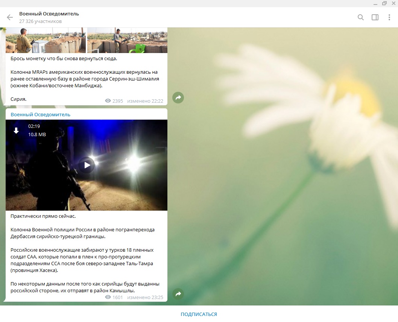Screen dimensions: 398x322
Task: Click the eye icon beside 2395 views
Action: click(x=108, y=101)
